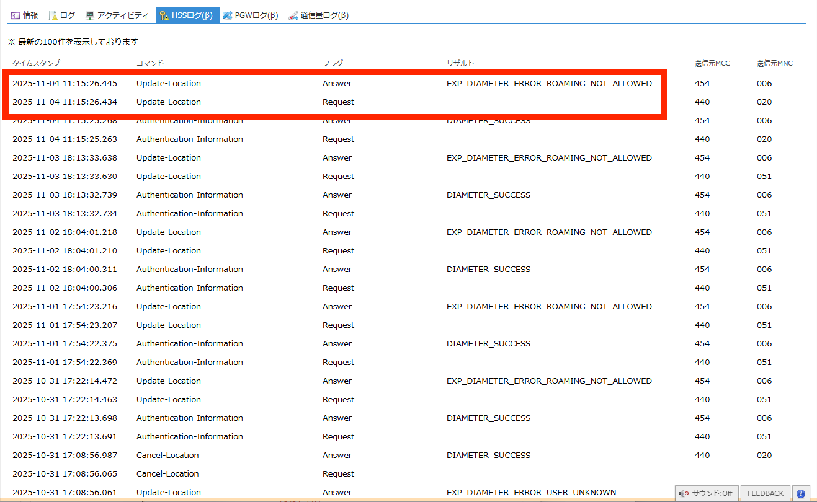
Task: Click the リザルト column header
Action: pyautogui.click(x=460, y=63)
